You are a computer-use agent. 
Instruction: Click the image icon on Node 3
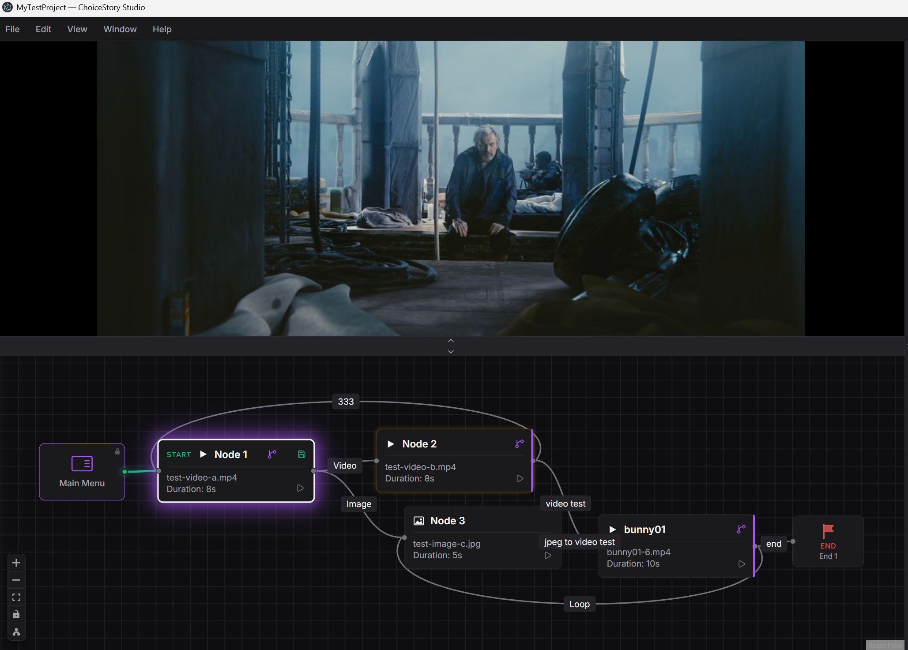(418, 521)
